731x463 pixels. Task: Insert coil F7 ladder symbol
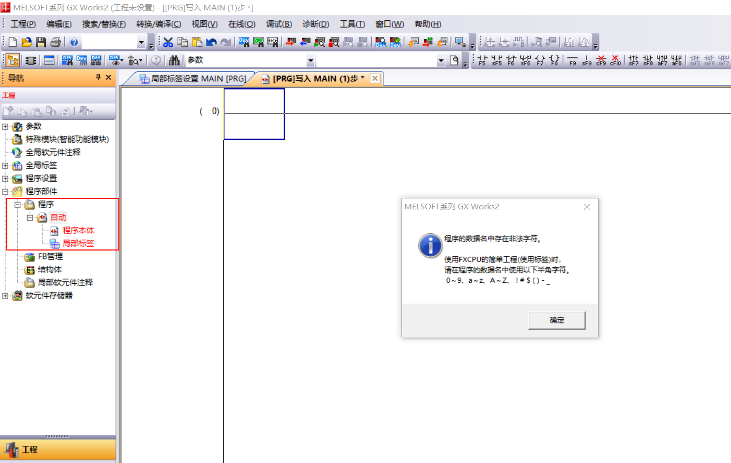[540, 60]
